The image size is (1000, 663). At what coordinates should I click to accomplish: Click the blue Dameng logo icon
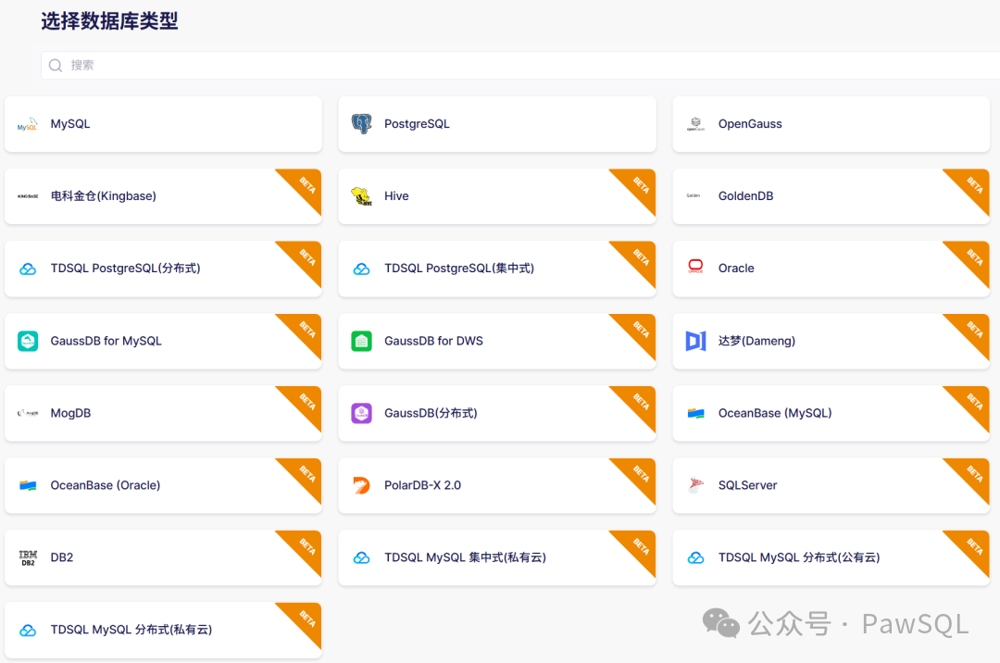(x=695, y=341)
